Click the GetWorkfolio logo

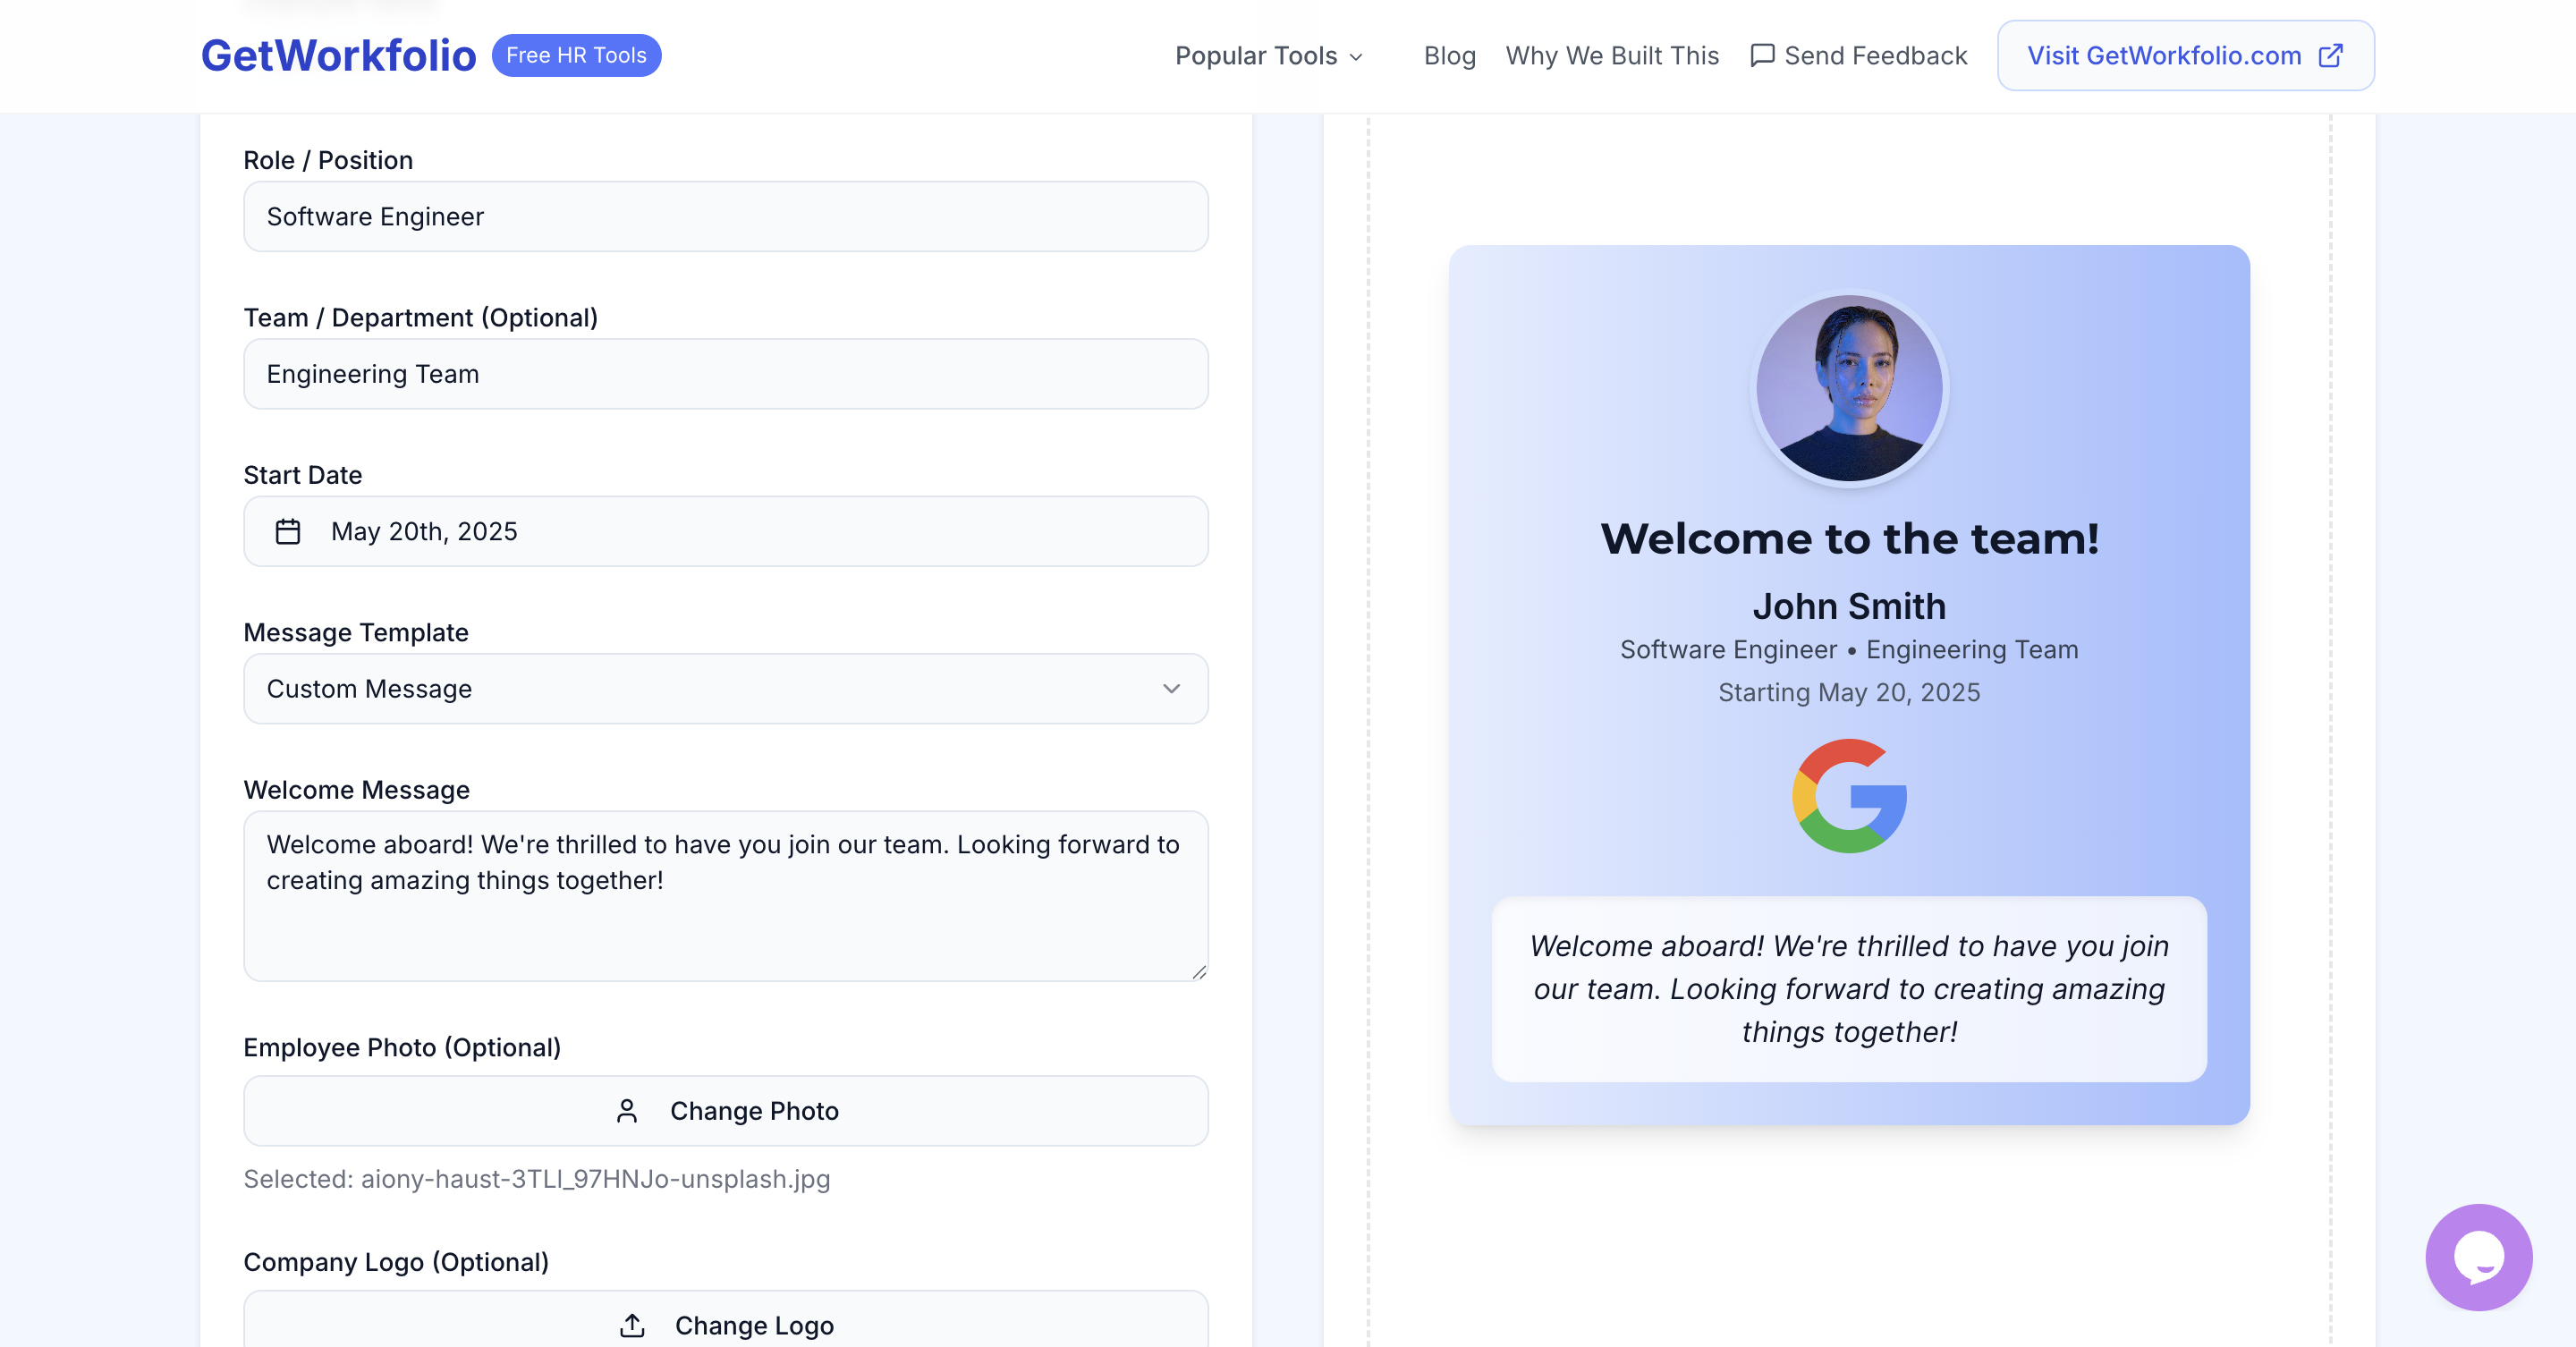(x=338, y=55)
